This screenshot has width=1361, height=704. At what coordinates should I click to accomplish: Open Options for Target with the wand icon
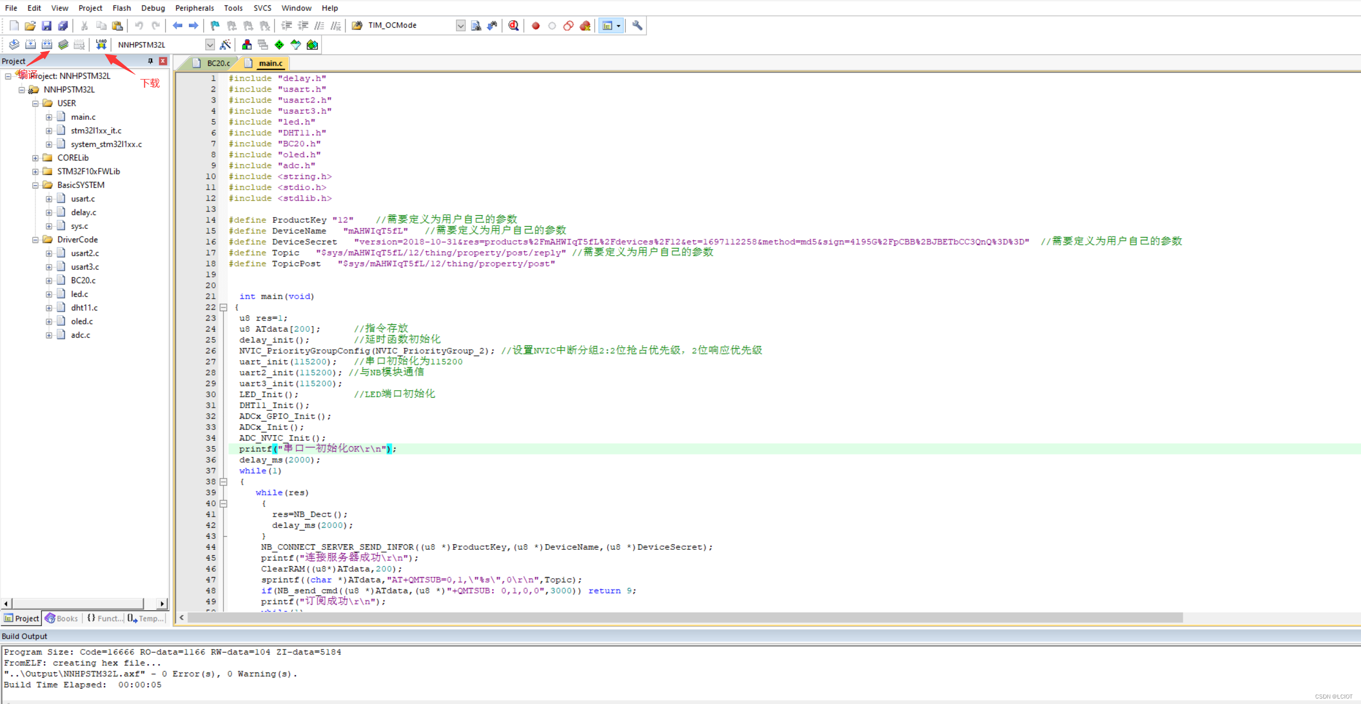[226, 45]
